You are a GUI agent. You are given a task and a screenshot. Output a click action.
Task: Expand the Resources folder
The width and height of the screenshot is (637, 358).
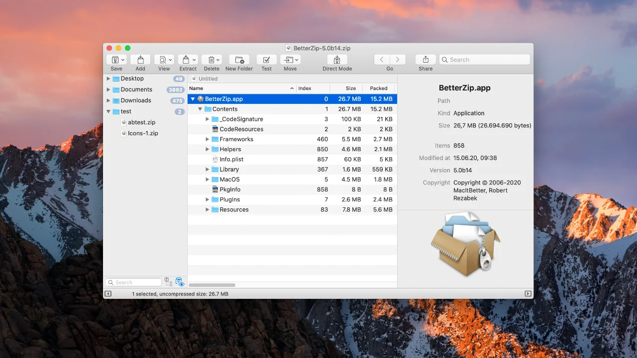click(x=208, y=210)
